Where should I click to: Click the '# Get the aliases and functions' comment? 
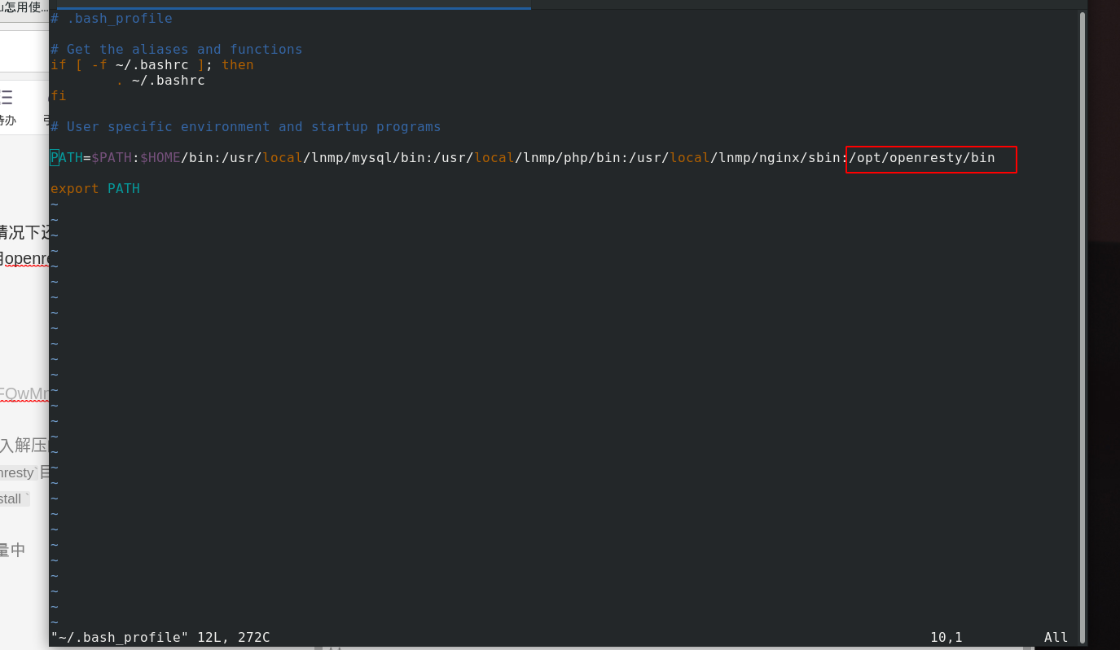177,49
